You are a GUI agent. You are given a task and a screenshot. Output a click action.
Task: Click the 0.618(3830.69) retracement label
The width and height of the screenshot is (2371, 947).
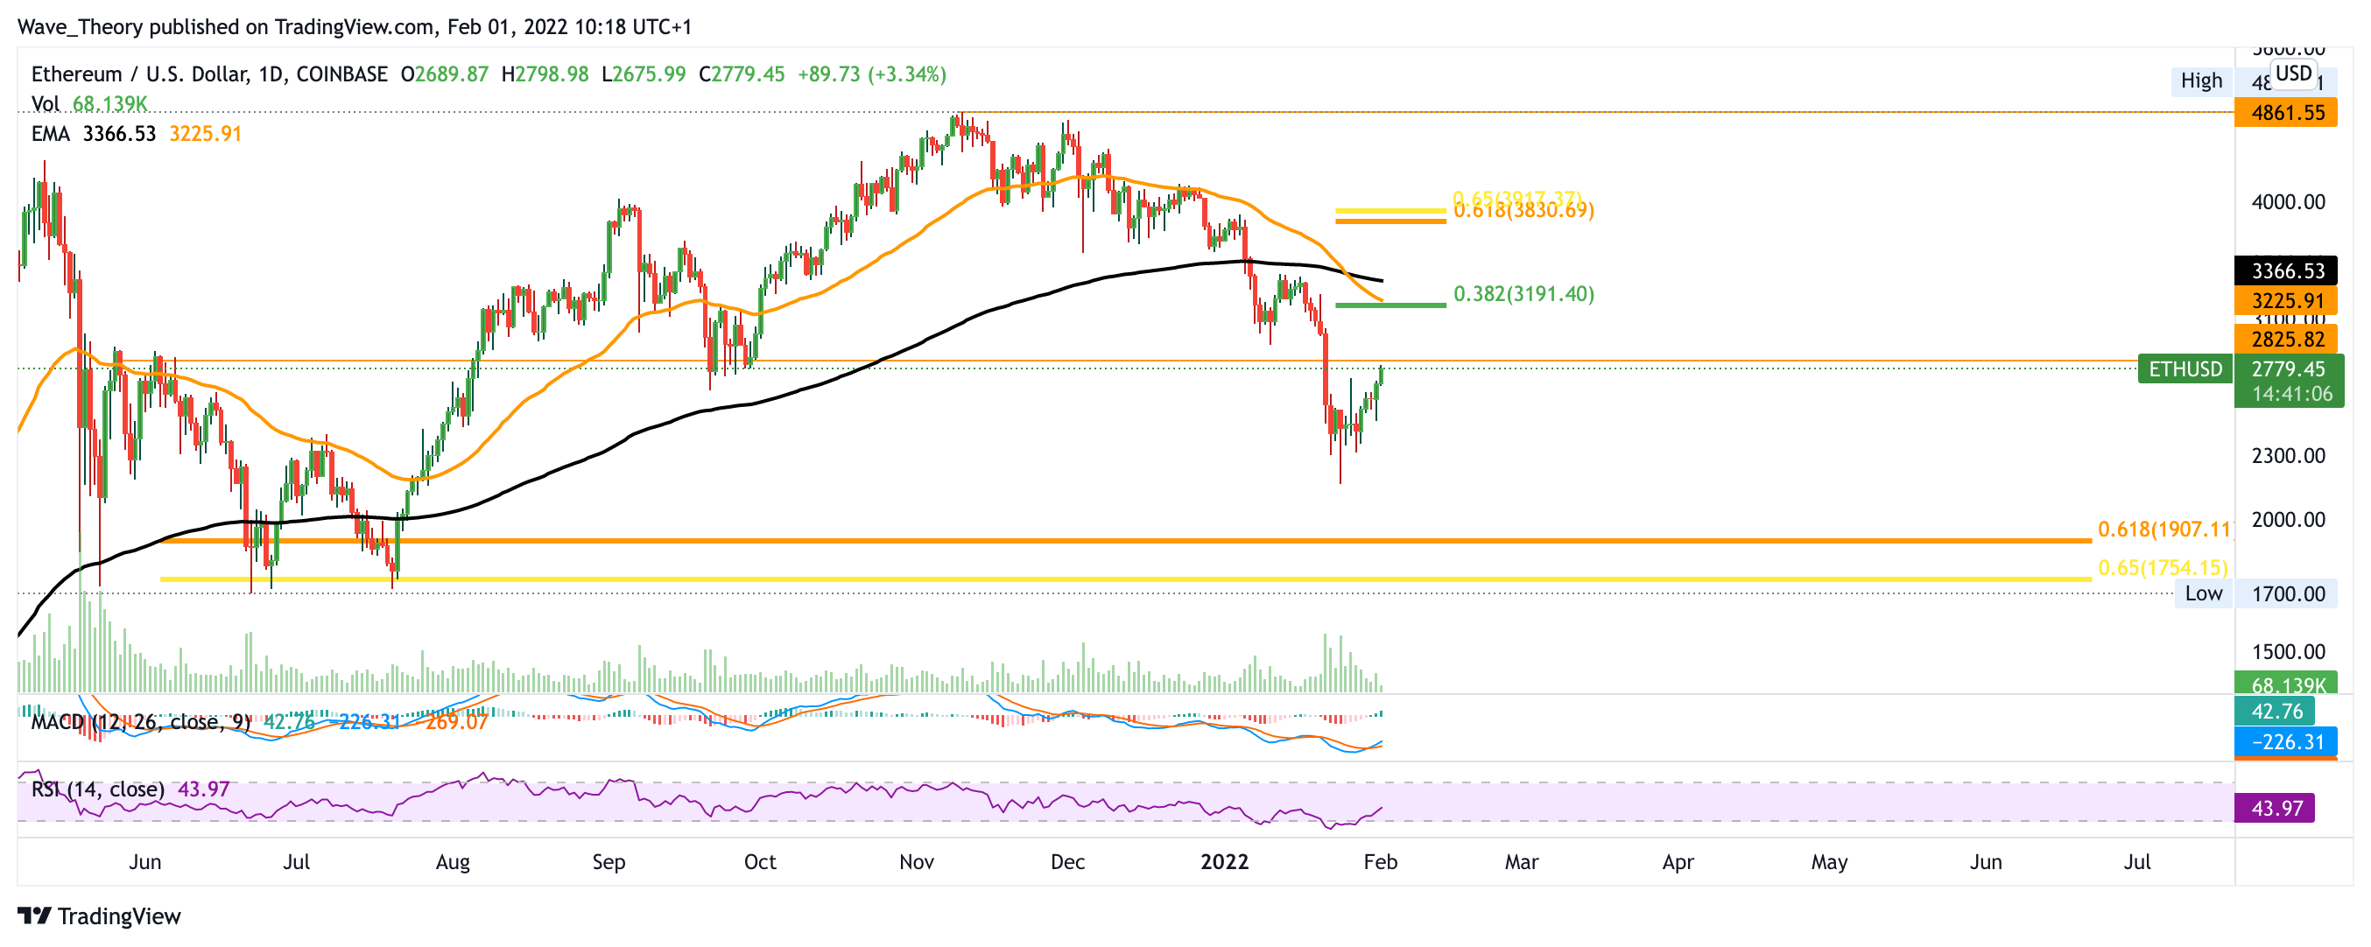(1523, 212)
